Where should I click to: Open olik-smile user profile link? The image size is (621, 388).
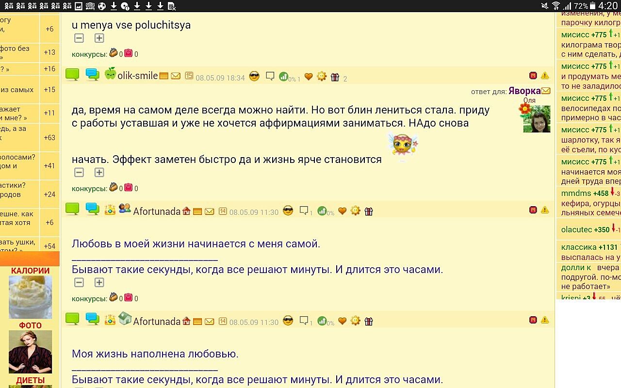(137, 76)
